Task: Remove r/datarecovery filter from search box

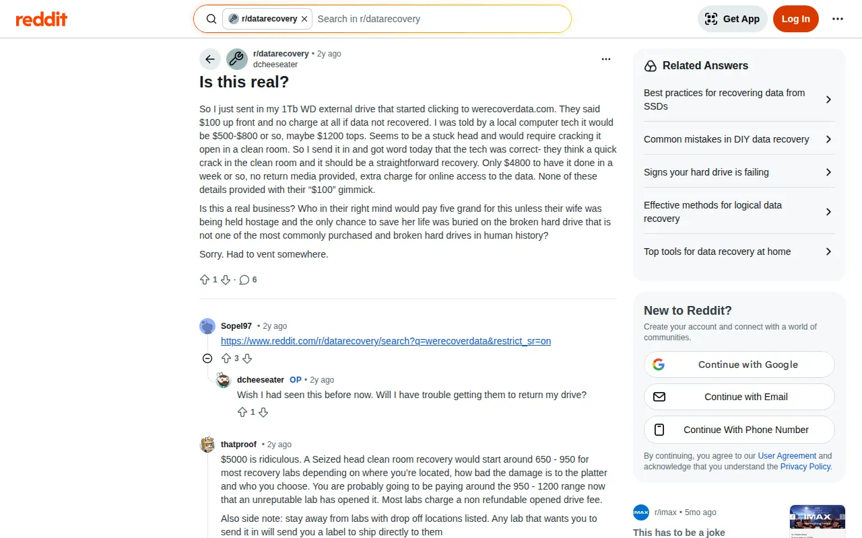Action: pos(304,19)
